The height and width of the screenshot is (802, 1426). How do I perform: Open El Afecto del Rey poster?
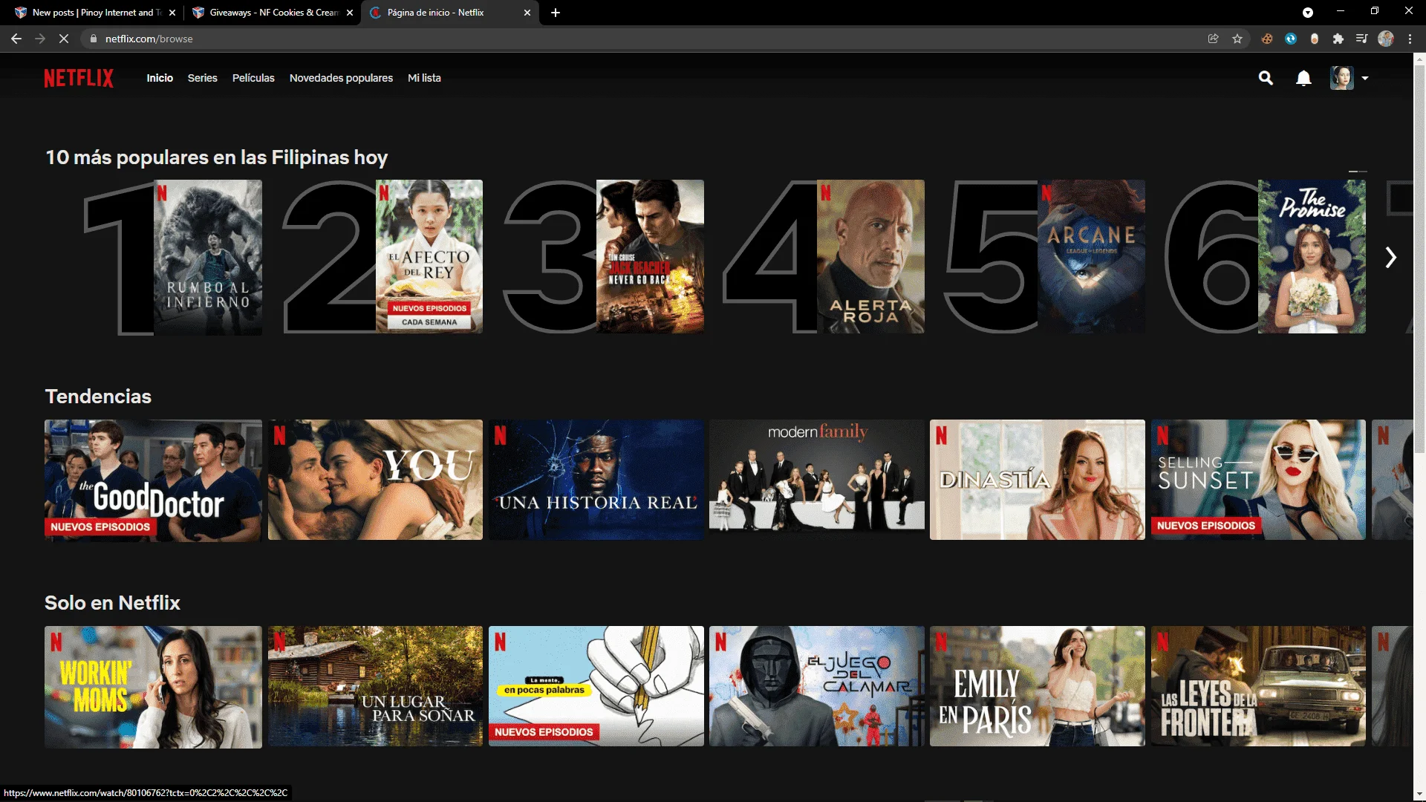(429, 257)
